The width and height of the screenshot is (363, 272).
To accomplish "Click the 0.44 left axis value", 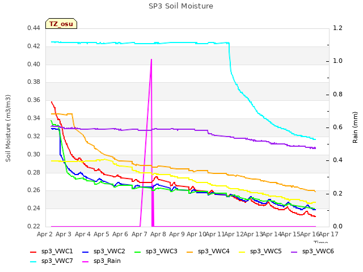I will 34,28.
